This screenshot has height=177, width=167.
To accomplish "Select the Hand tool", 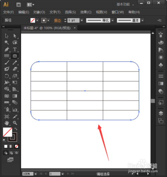I will pos(7,123).
